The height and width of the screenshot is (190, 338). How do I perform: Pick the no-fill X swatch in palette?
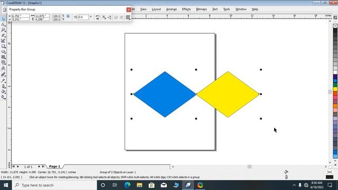(x=335, y=26)
